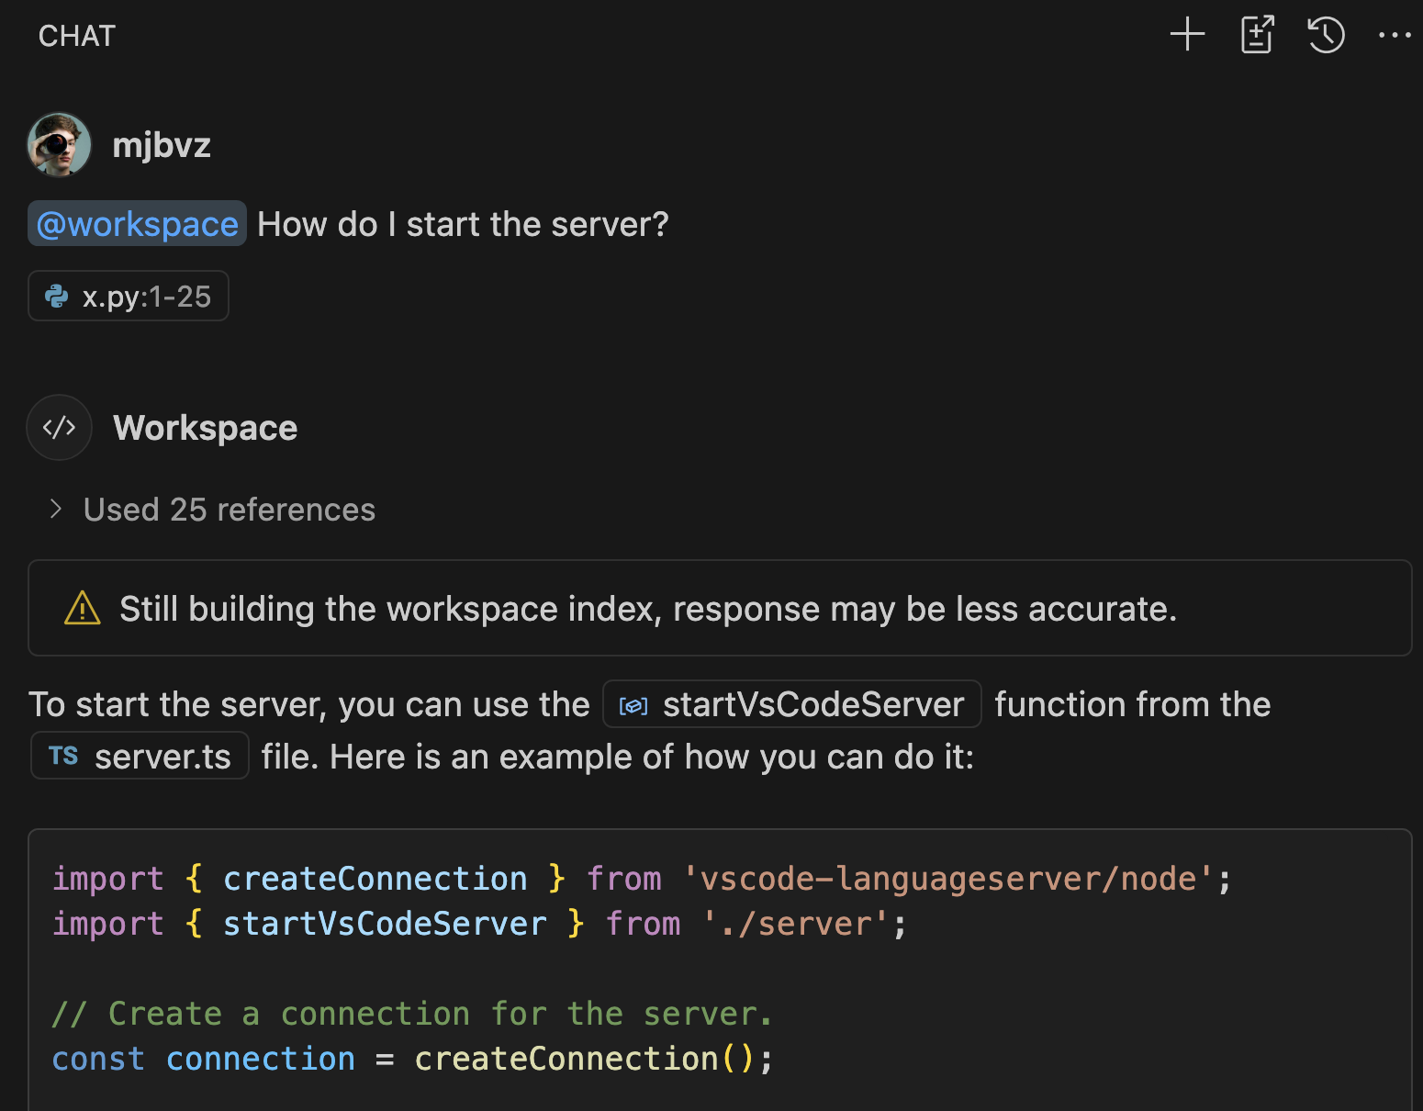The image size is (1423, 1111).
Task: Click the still building index warning message
Action: pos(647,609)
